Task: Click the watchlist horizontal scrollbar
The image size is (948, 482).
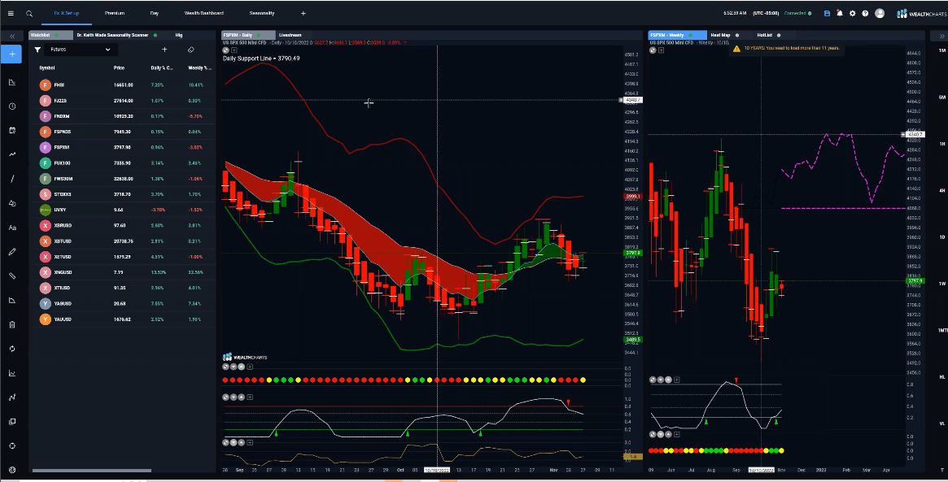Action: click(91, 471)
